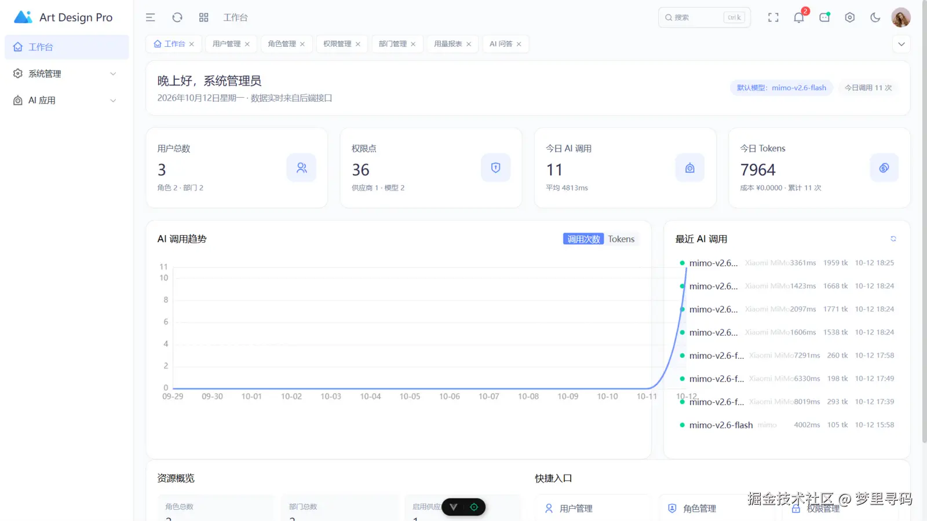
Task: Expand the AI 应用 sidebar menu
Action: (67, 100)
